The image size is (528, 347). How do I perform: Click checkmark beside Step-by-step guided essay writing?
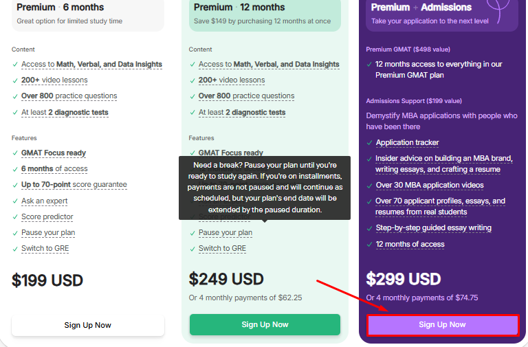[369, 228]
